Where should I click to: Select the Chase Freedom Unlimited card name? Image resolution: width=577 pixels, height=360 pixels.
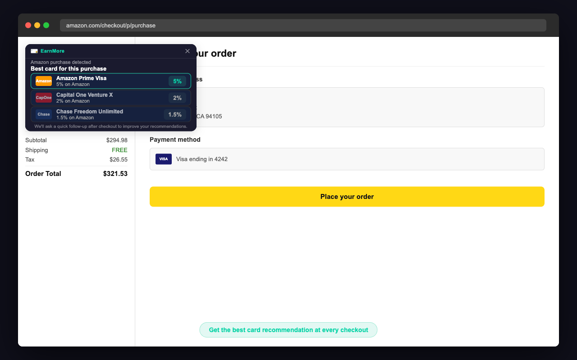point(90,112)
